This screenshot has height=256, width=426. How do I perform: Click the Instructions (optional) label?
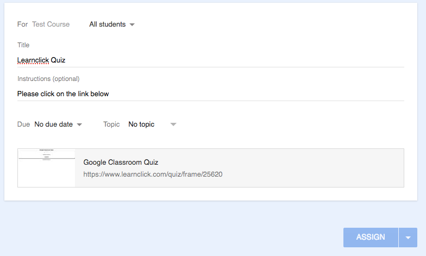point(48,79)
